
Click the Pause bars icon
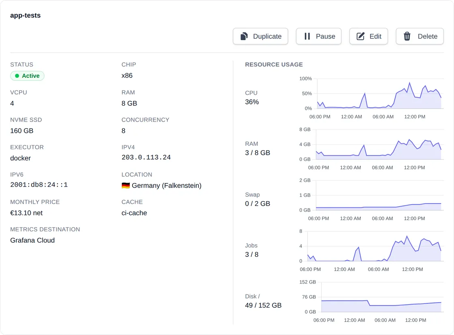click(307, 36)
